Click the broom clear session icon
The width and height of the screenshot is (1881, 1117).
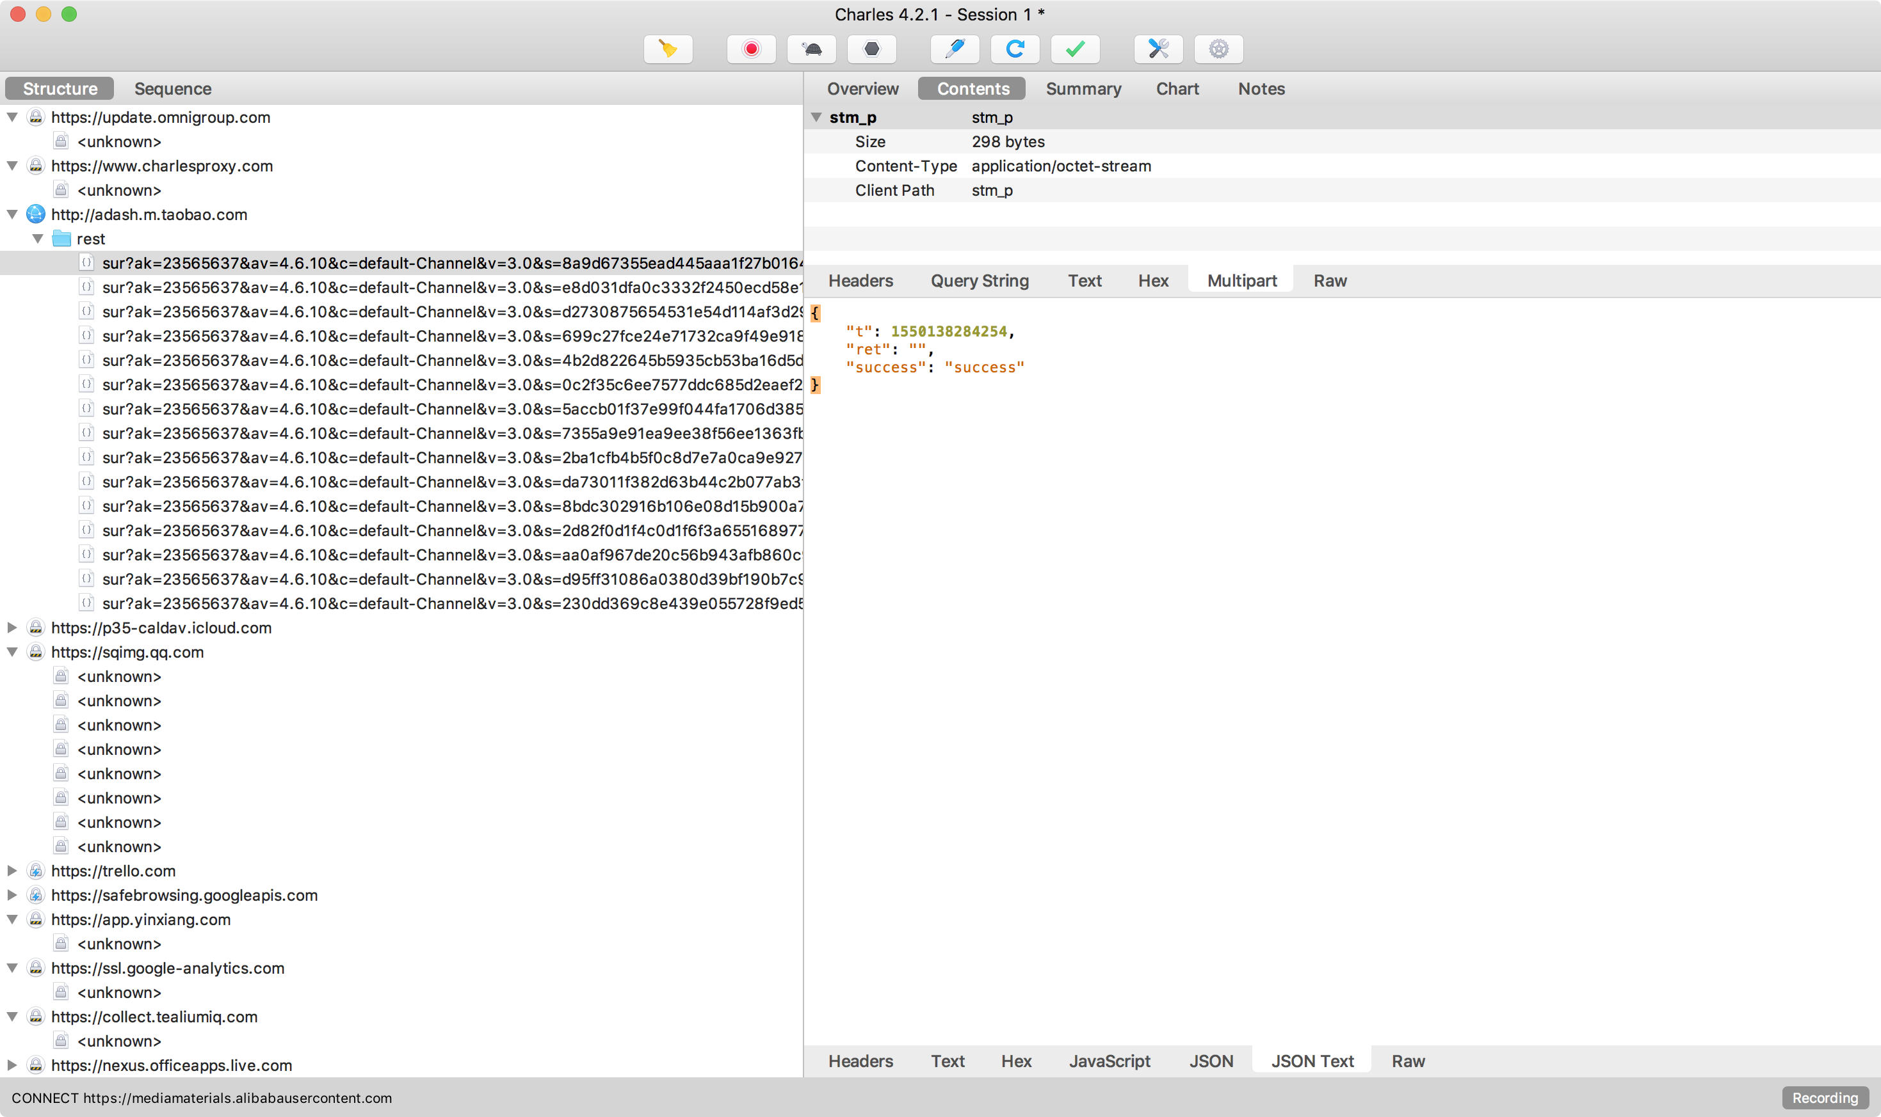click(667, 50)
